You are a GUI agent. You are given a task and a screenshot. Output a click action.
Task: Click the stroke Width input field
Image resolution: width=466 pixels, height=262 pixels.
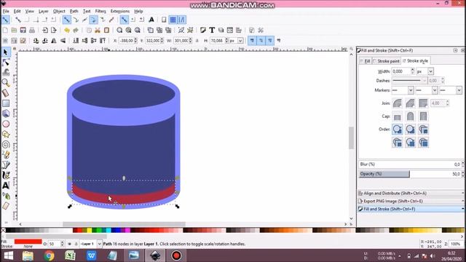[x=401, y=71]
